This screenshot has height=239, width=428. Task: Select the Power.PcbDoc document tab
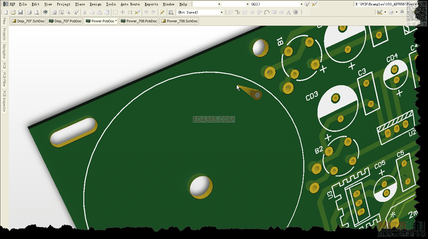point(101,21)
